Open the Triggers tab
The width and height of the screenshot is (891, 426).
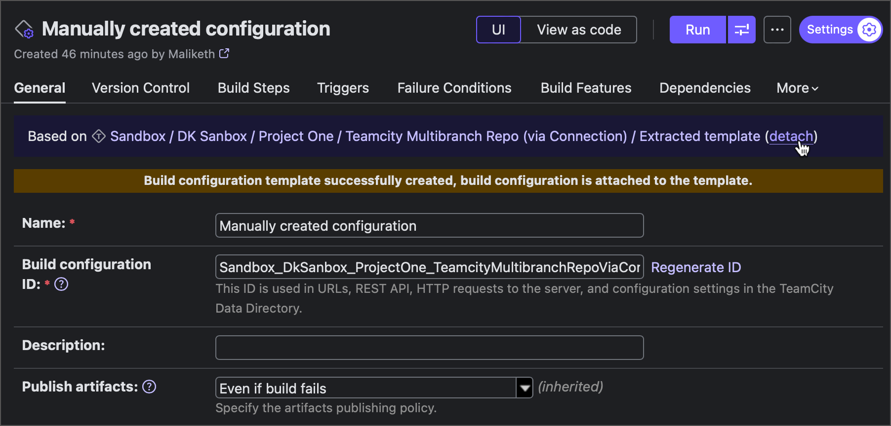(x=343, y=88)
